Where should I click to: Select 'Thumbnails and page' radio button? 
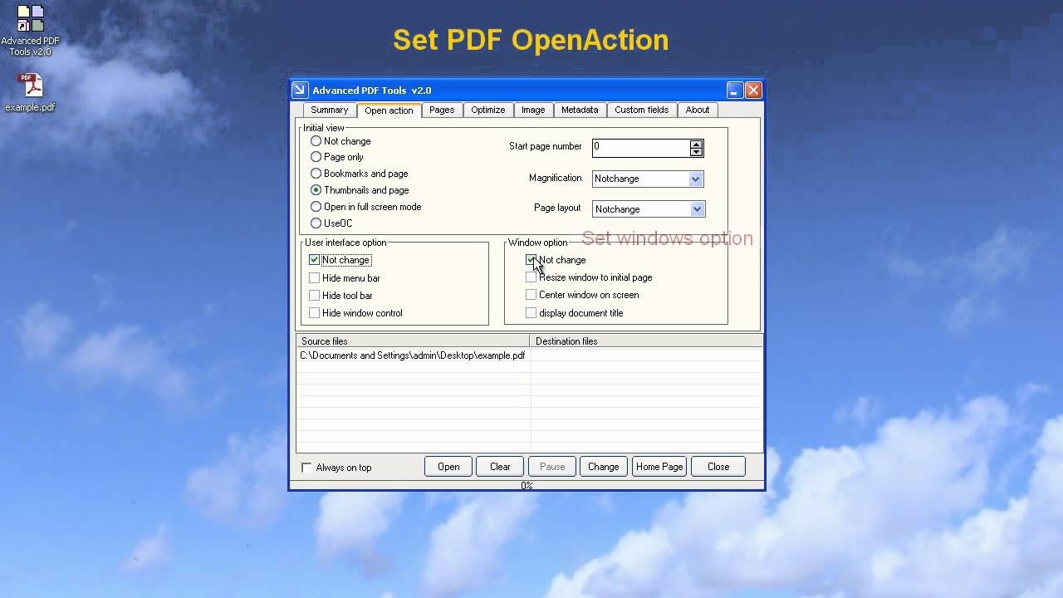point(316,190)
